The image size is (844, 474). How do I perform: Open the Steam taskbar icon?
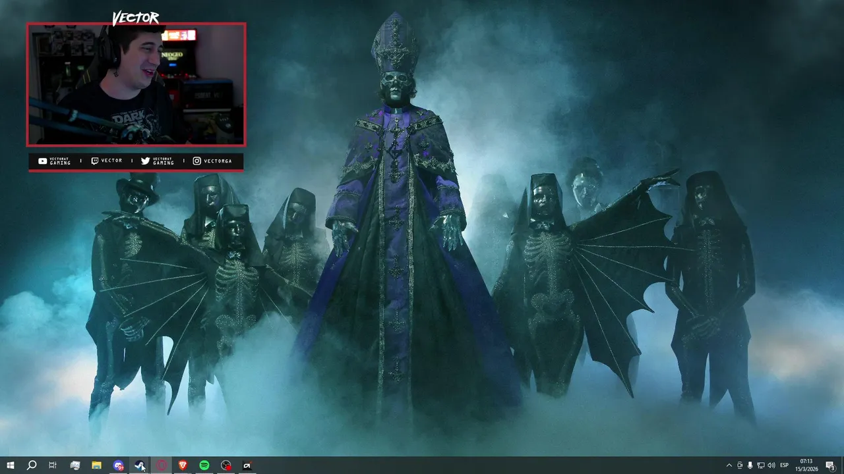[140, 465]
